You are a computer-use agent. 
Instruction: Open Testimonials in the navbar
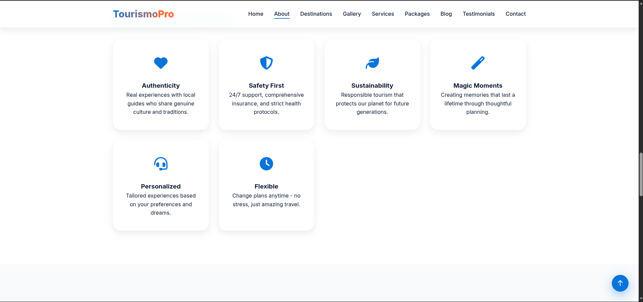(478, 14)
